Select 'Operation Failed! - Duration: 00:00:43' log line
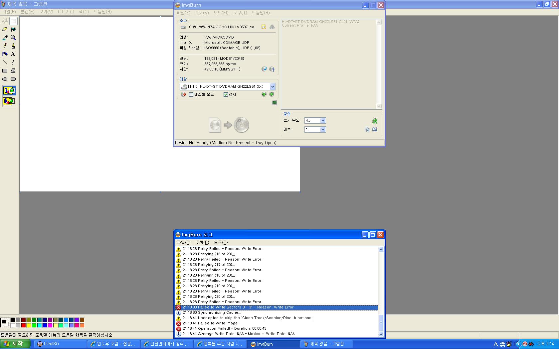Viewport: 559px width, 349px height. [277, 328]
